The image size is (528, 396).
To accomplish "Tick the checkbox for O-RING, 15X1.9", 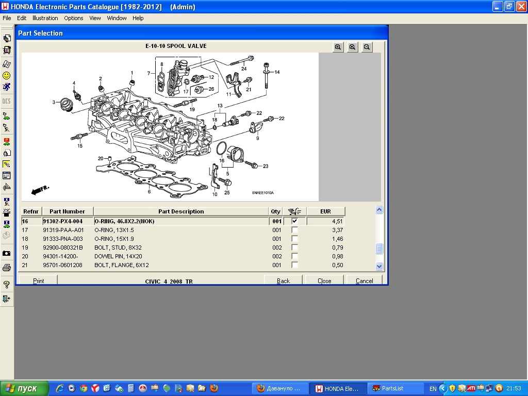I will pyautogui.click(x=294, y=239).
